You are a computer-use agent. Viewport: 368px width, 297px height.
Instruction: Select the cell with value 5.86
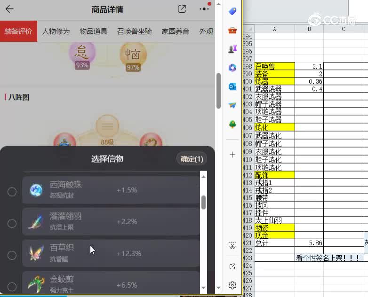[309, 243]
